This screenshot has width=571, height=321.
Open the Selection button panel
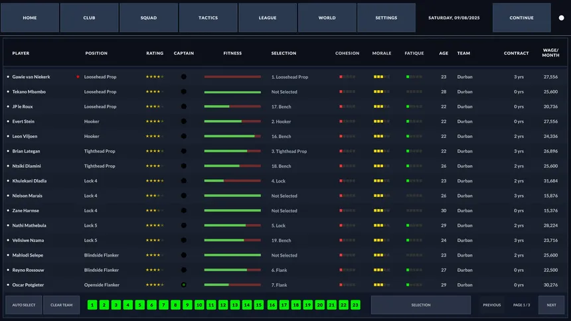[421, 305]
